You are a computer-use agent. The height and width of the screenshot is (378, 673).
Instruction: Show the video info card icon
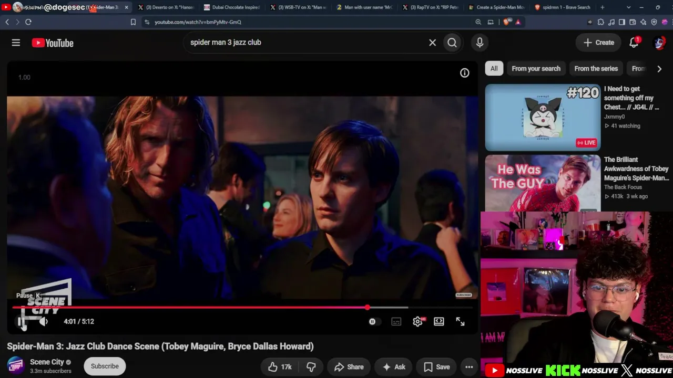click(465, 73)
